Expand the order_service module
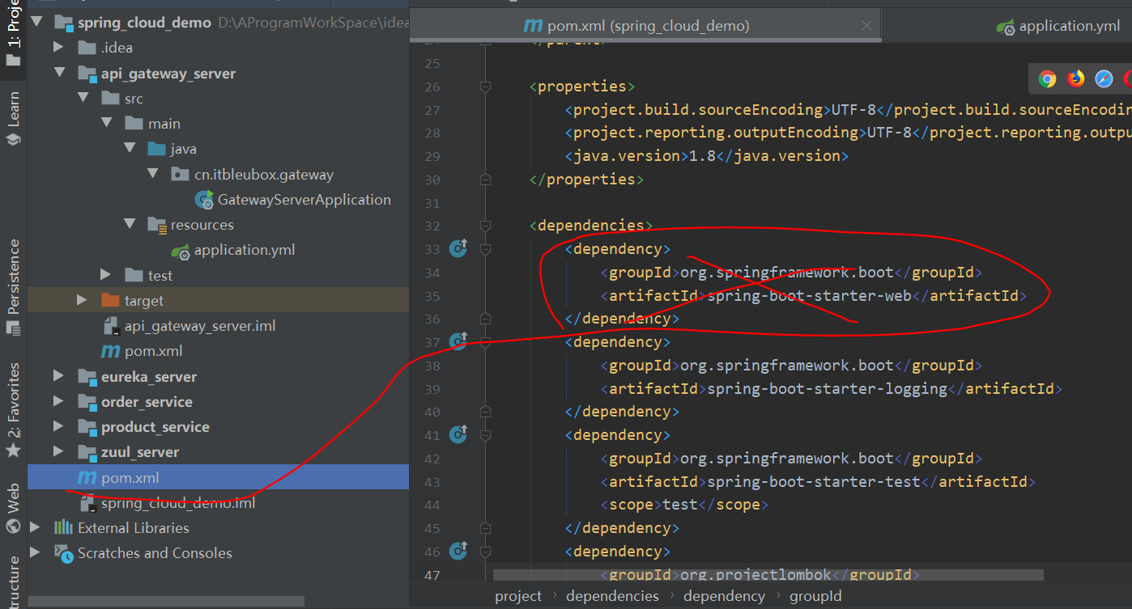The width and height of the screenshot is (1132, 609). [x=58, y=401]
